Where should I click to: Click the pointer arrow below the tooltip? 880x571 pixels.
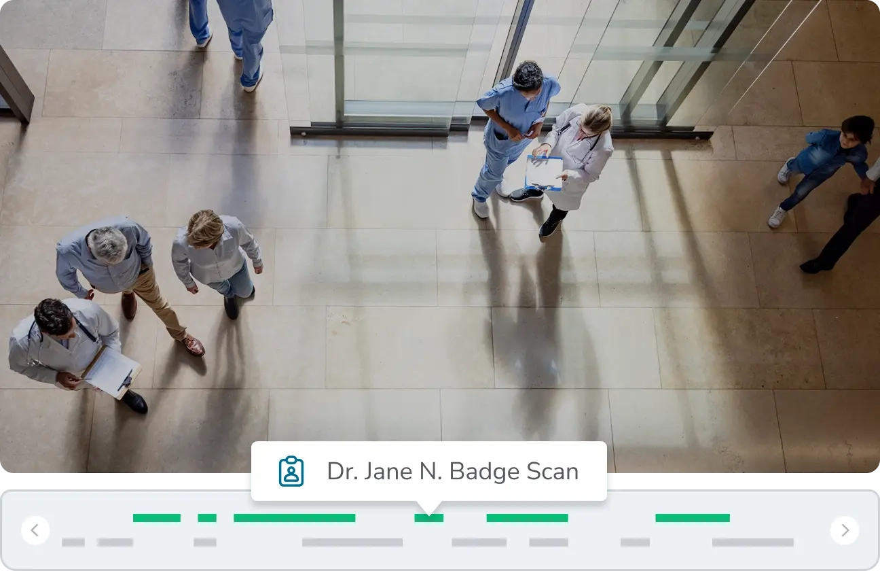(x=428, y=507)
